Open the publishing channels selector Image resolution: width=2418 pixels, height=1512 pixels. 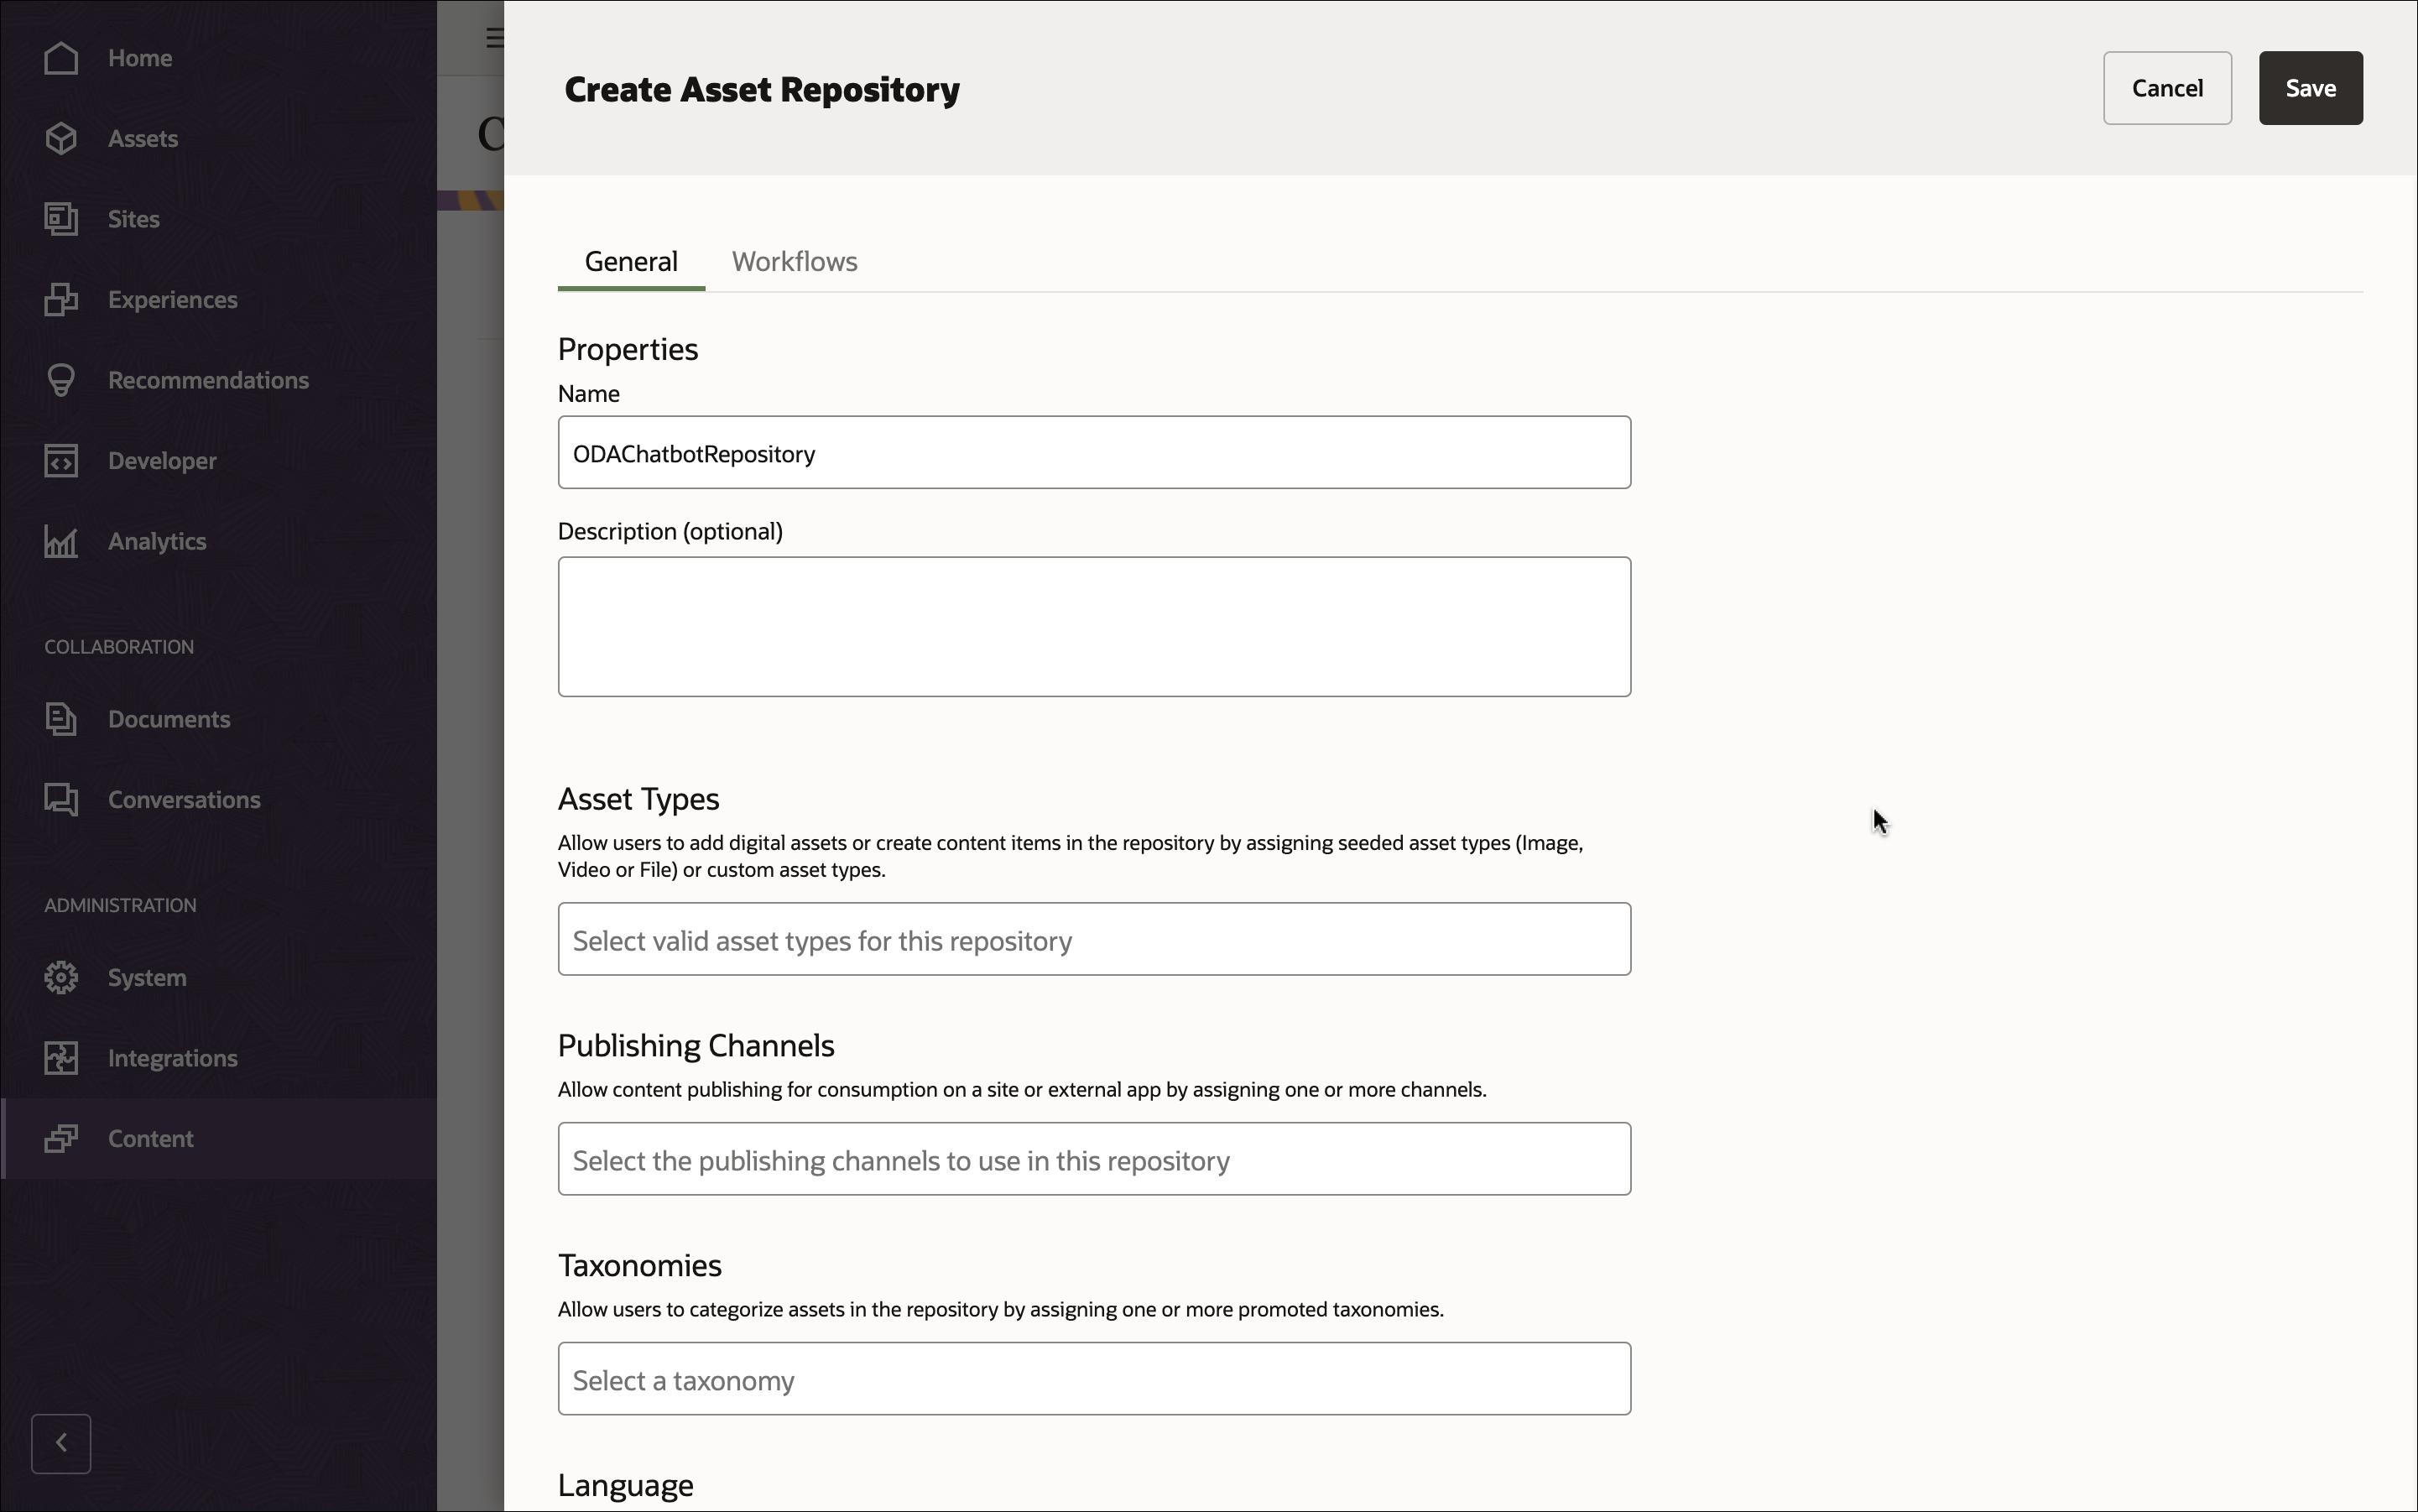1094,1158
